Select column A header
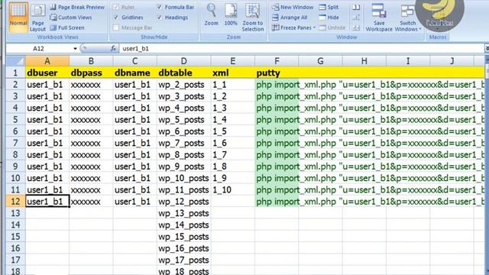This screenshot has width=489, height=275. (47, 61)
